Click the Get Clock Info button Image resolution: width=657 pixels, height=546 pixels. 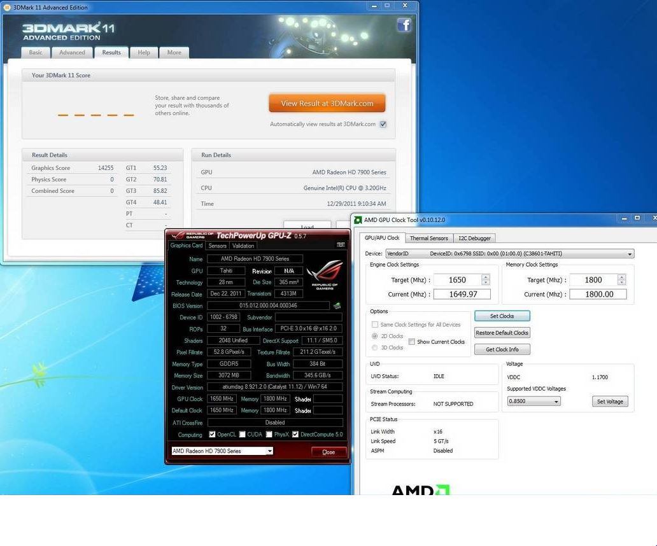[x=502, y=349]
